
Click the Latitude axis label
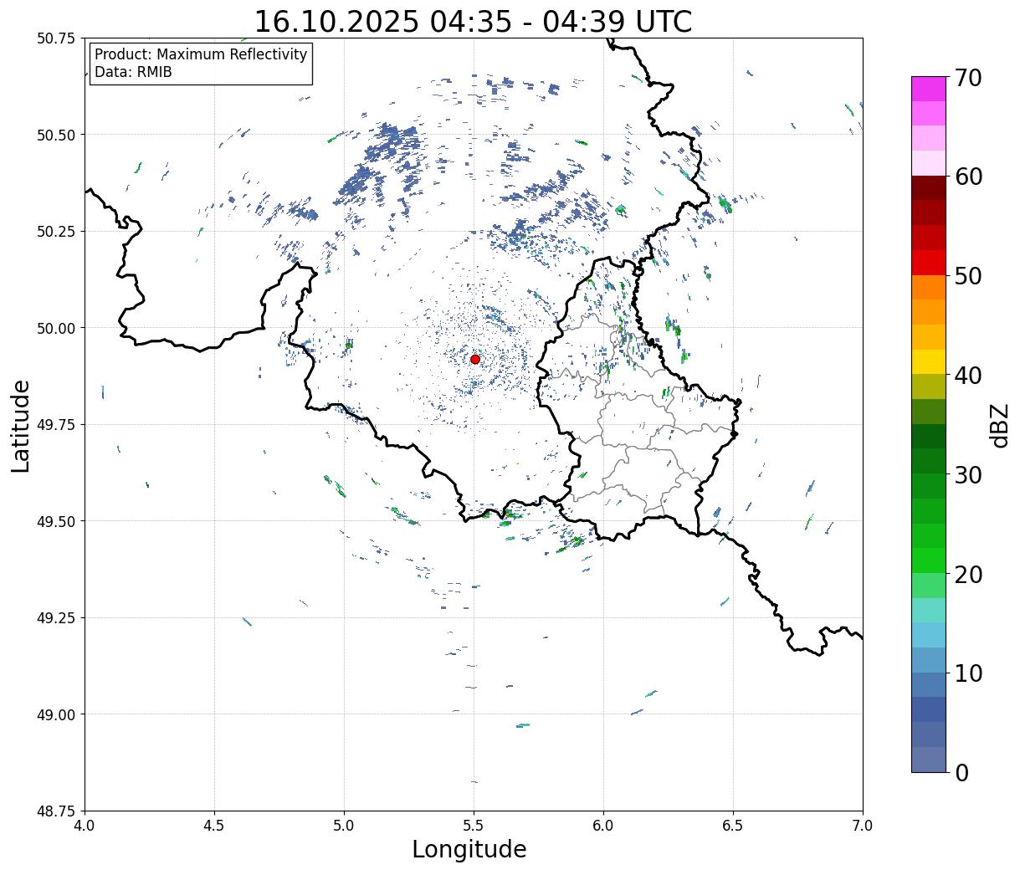coord(21,426)
